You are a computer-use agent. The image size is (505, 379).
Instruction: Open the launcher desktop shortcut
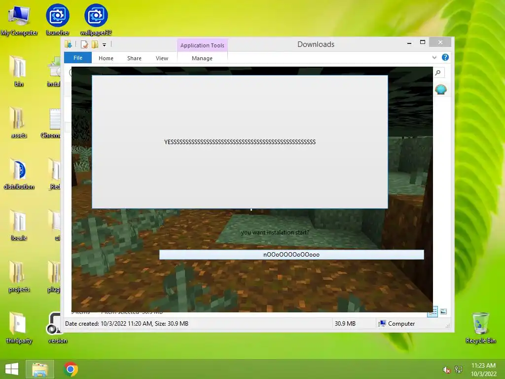[57, 20]
